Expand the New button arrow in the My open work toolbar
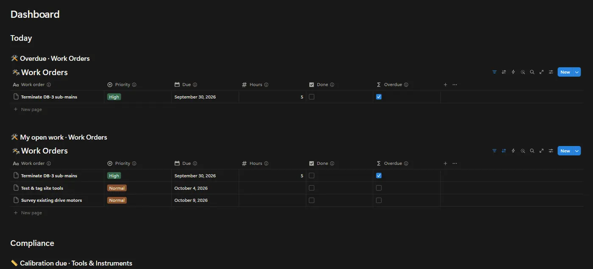The width and height of the screenshot is (593, 269). 577,151
